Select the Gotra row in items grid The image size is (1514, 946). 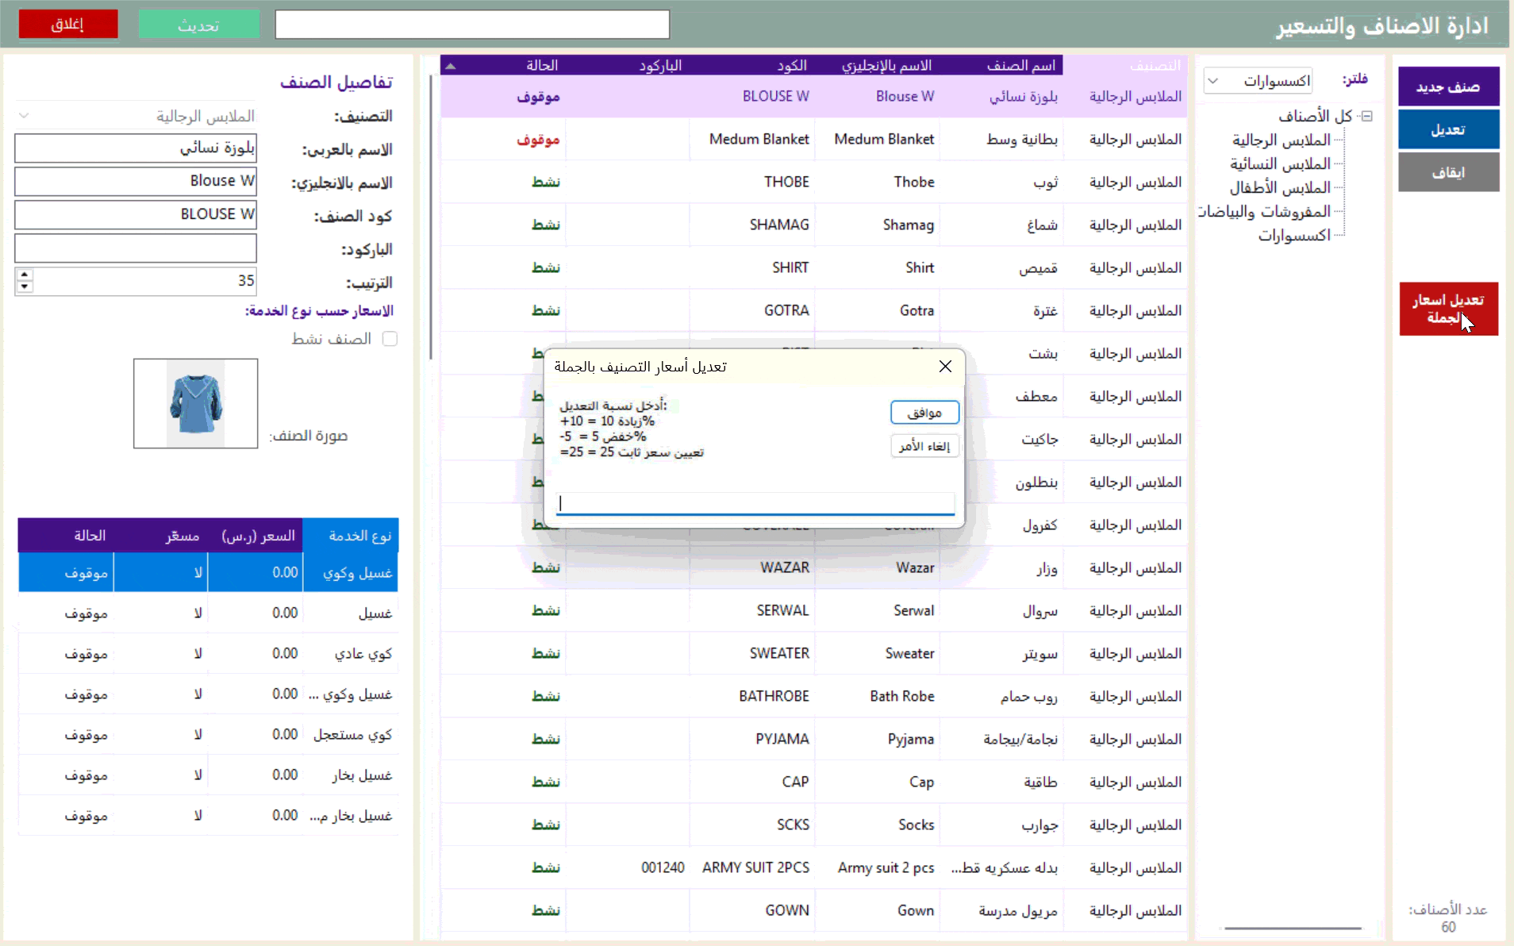click(813, 310)
